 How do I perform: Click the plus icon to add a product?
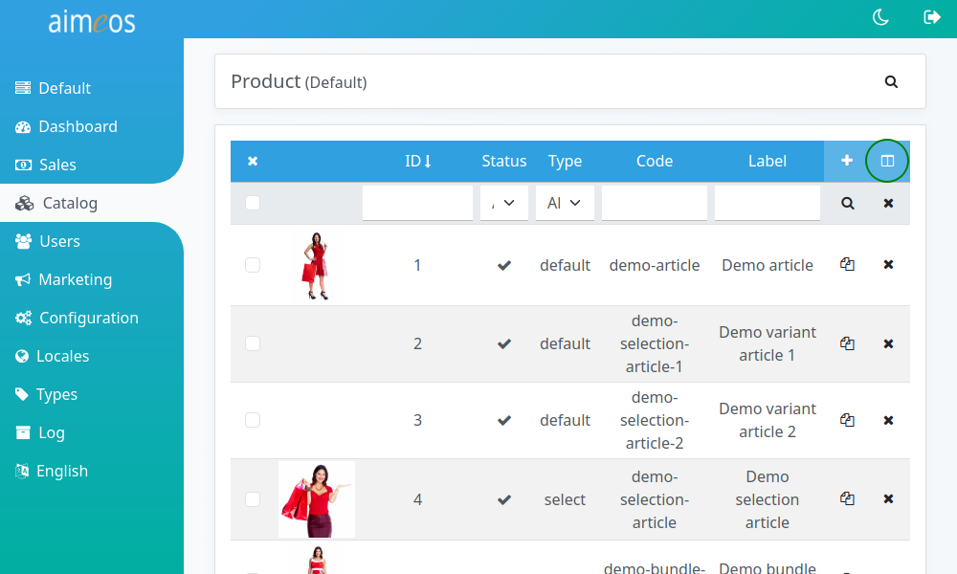pos(847,161)
